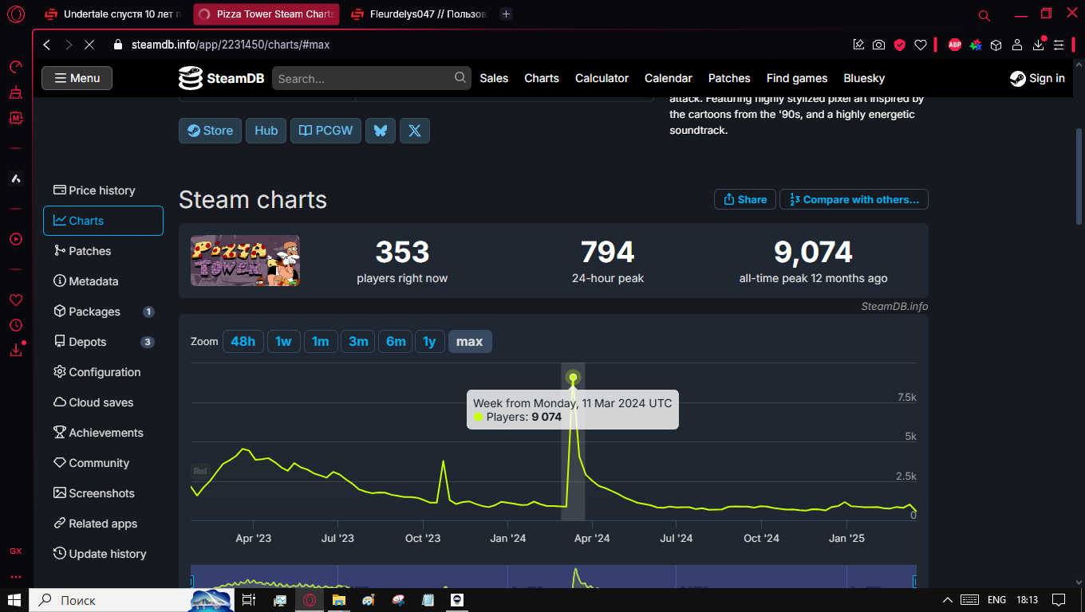
Task: Open Metadata in sidebar
Action: (x=103, y=281)
